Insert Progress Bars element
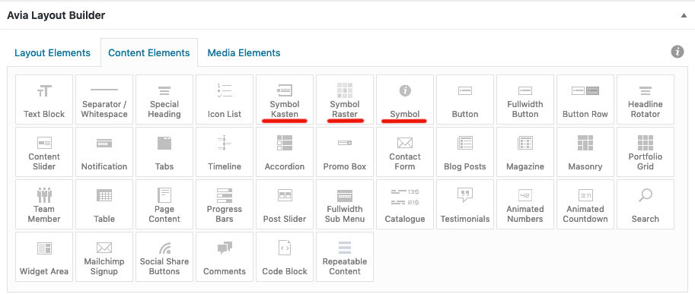The height and width of the screenshot is (294, 695). [225, 204]
